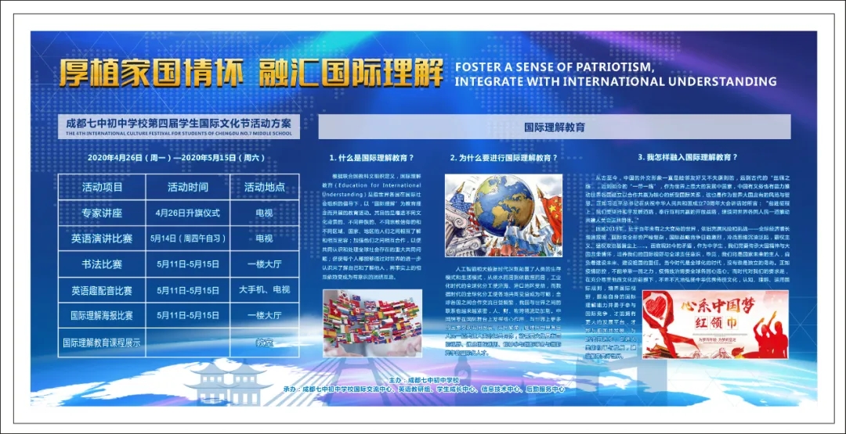
Task: Click heading 1. 什么是国际理解教育？
Action: pos(371,157)
